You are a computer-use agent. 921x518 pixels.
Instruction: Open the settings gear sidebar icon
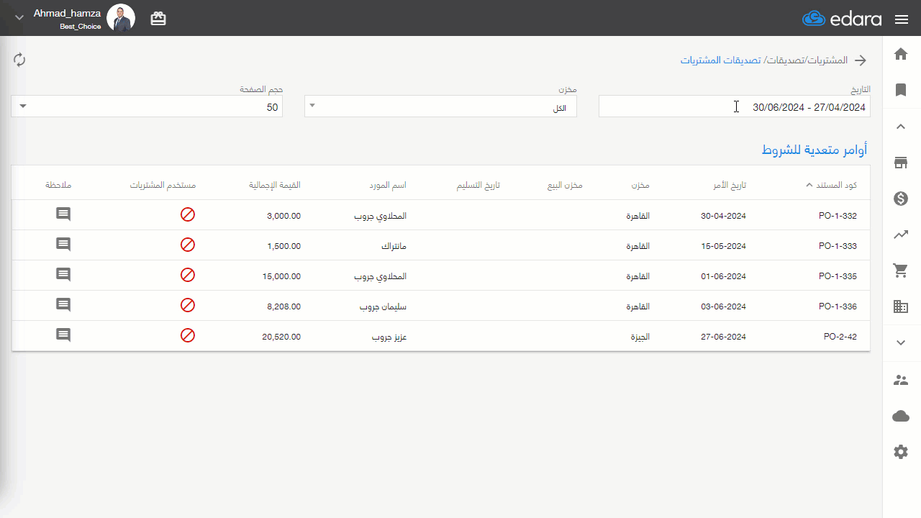tap(901, 452)
